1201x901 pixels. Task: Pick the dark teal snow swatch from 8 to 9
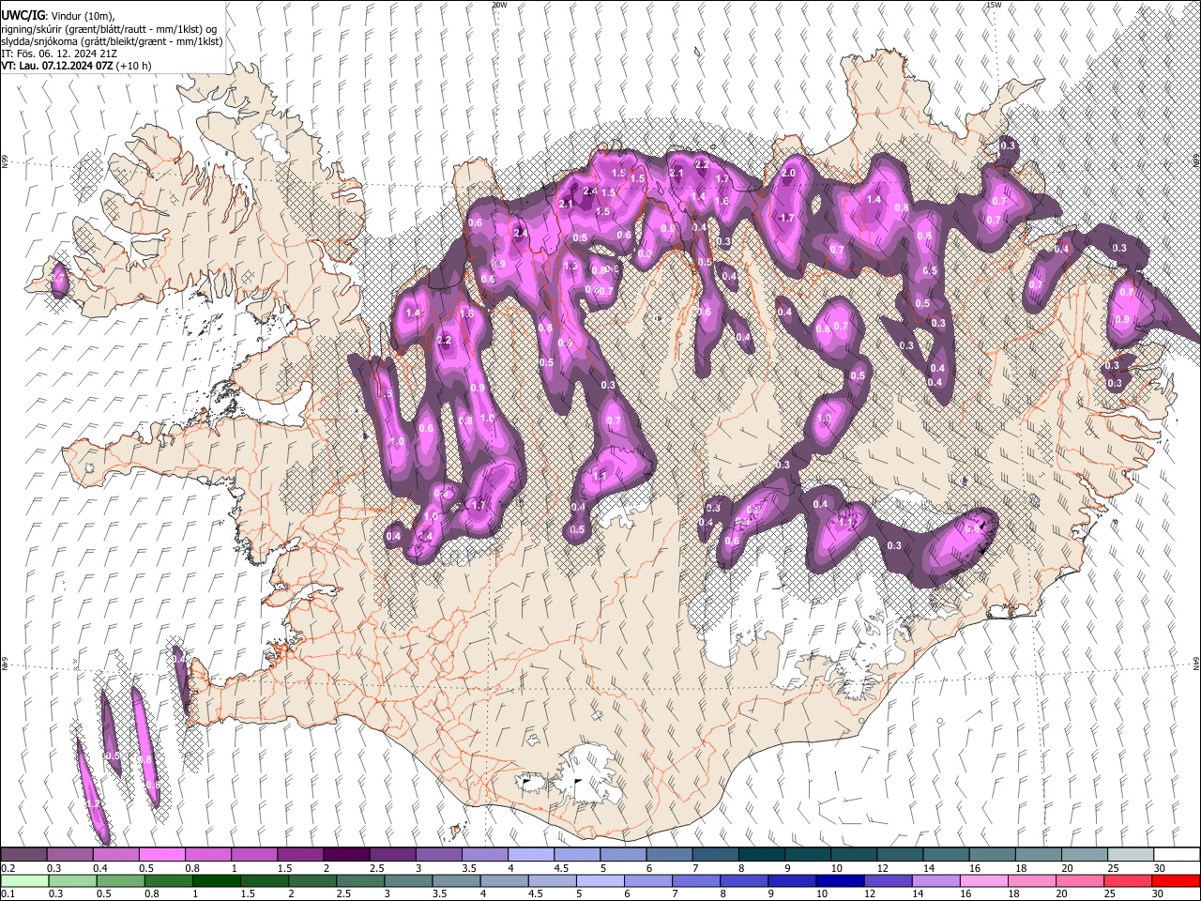[761, 855]
